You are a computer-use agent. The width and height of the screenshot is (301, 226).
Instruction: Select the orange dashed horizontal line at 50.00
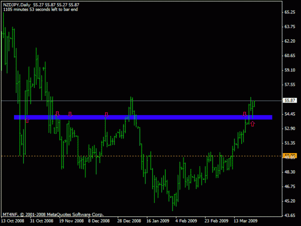(x=142, y=156)
